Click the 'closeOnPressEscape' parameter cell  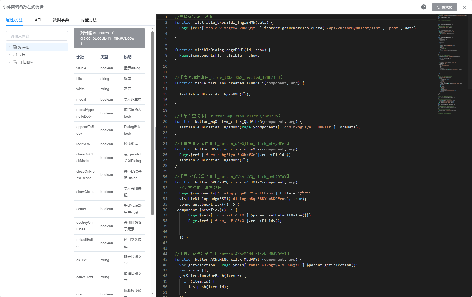85,175
